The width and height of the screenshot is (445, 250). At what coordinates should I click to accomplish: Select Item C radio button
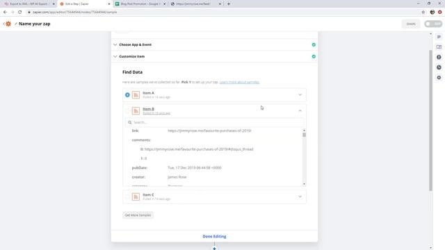127,197
